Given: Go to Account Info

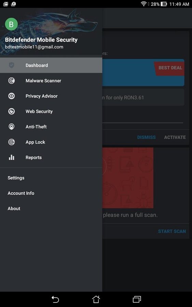Looking at the screenshot, I should pyautogui.click(x=21, y=193).
